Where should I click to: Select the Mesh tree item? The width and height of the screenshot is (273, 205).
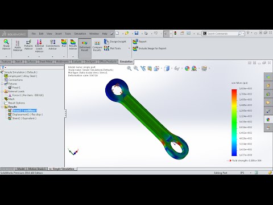[x=9, y=99]
